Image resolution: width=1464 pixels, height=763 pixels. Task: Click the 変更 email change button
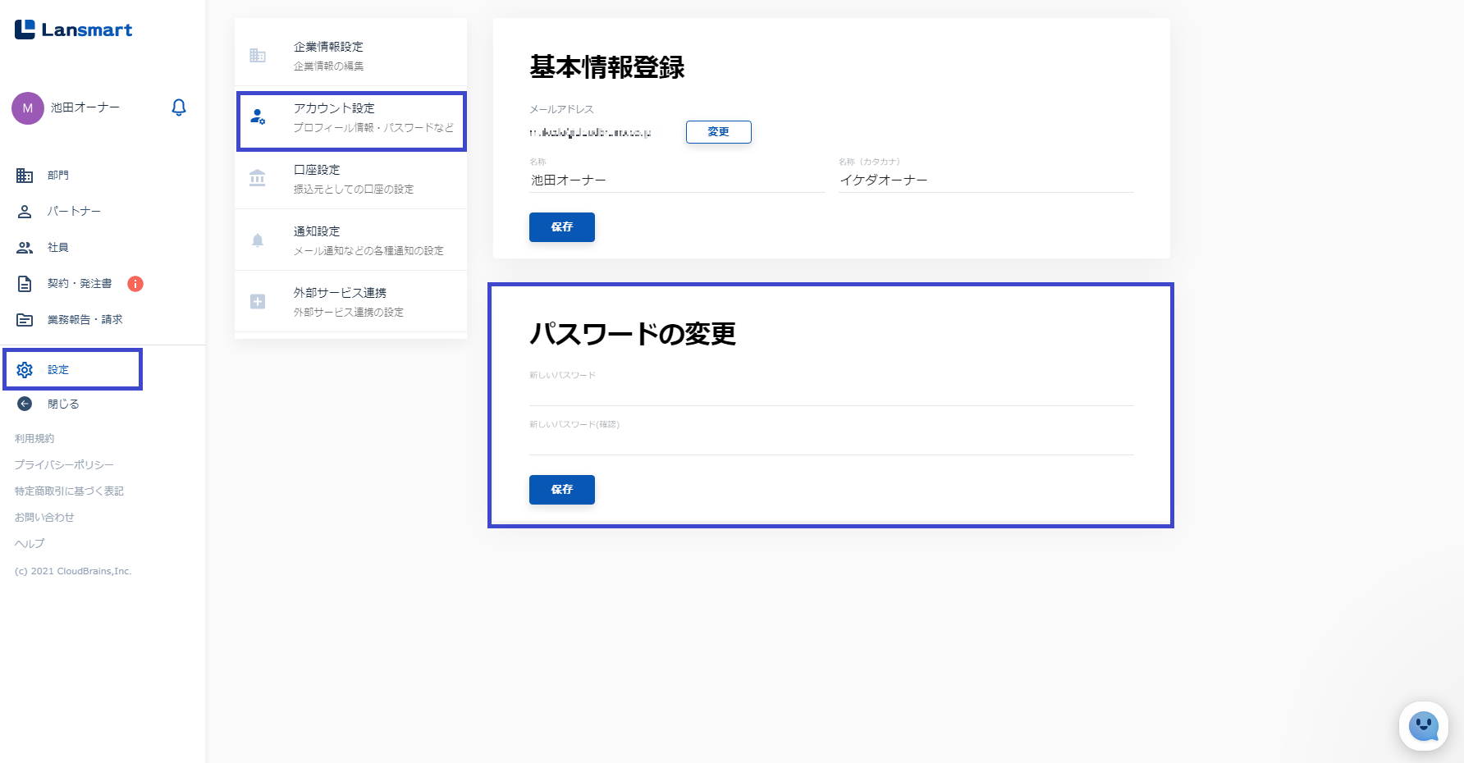click(718, 132)
